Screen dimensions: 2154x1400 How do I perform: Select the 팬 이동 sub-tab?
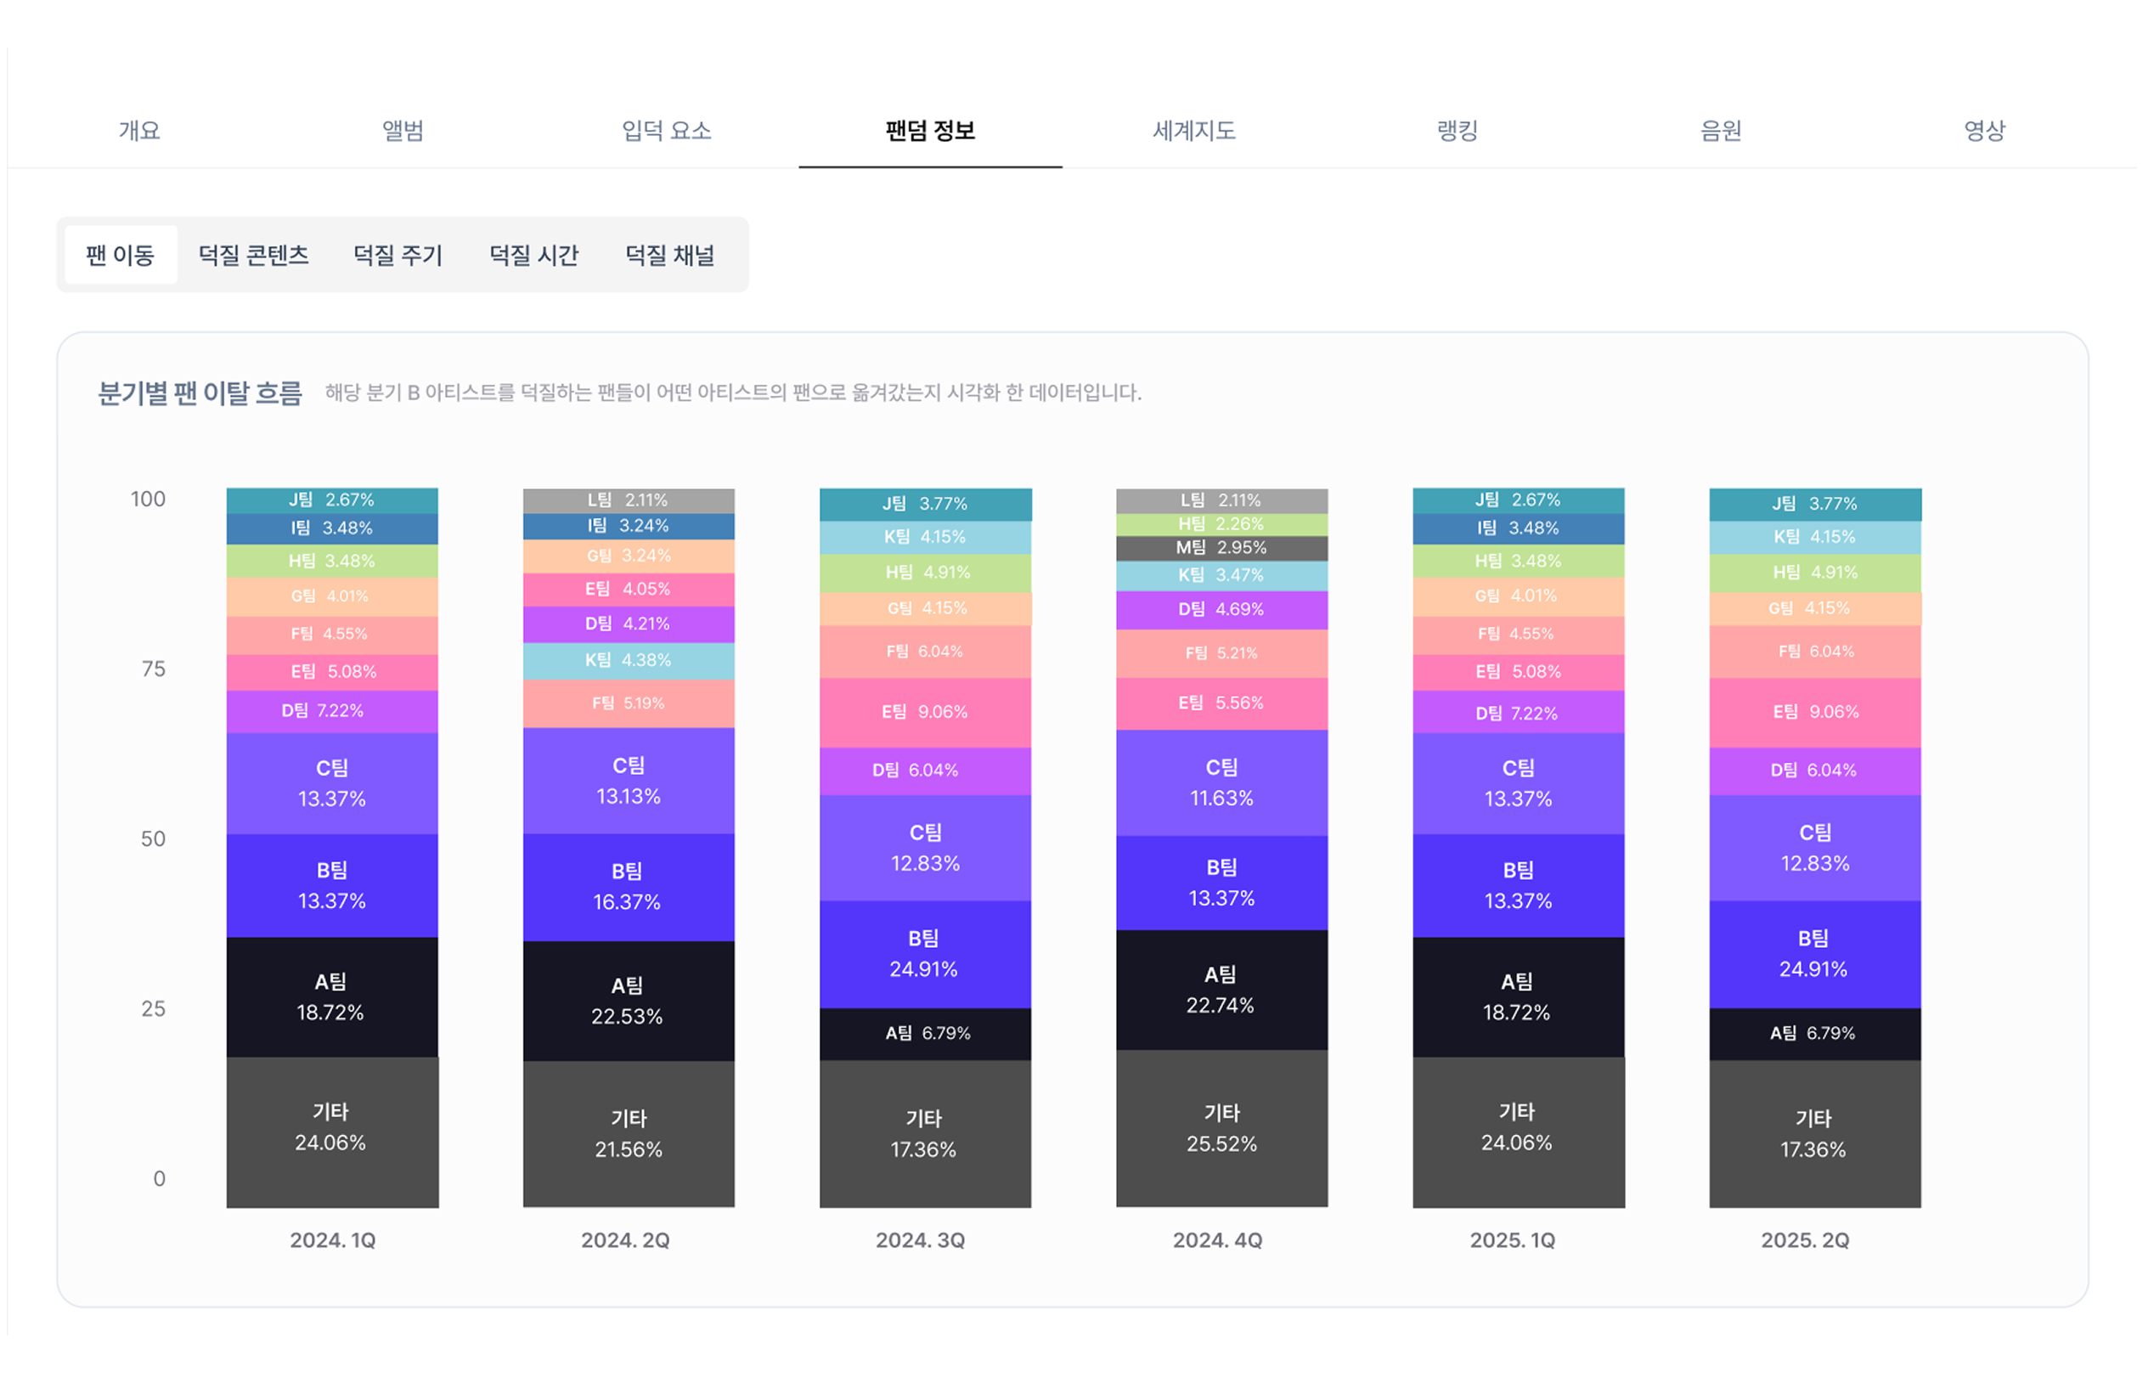tap(121, 254)
